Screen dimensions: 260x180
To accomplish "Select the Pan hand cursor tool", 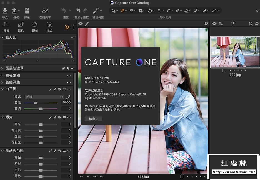I will [x=122, y=11].
